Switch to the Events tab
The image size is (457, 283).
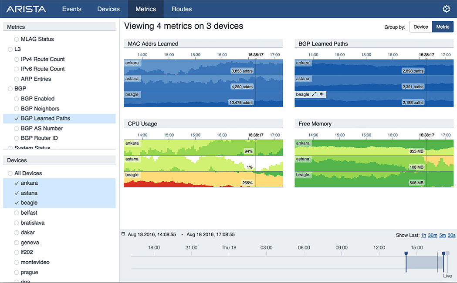coord(71,9)
